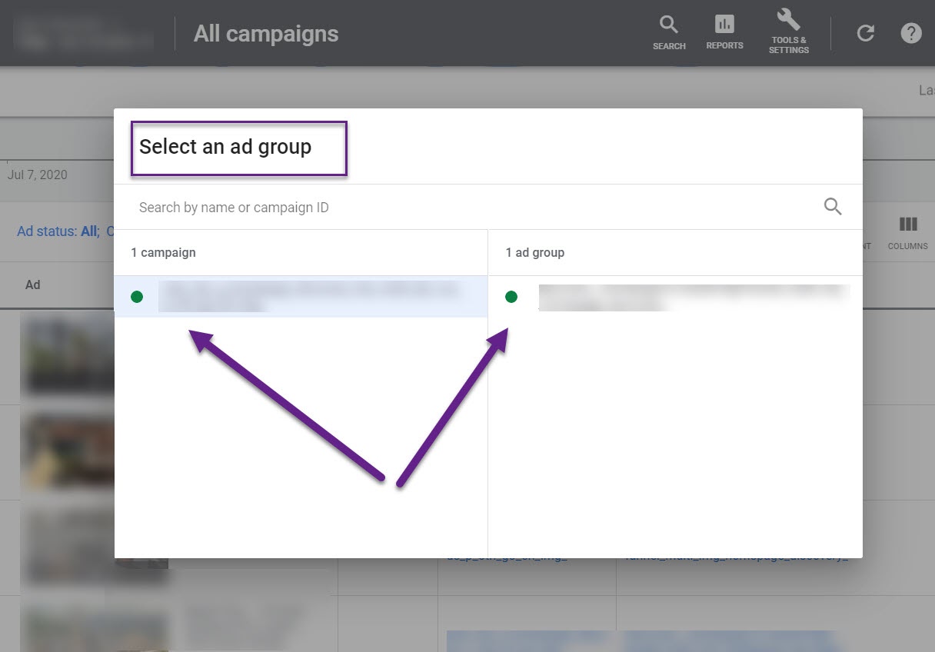The image size is (935, 652).
Task: Click the blurred account name in header
Action: pos(83,33)
